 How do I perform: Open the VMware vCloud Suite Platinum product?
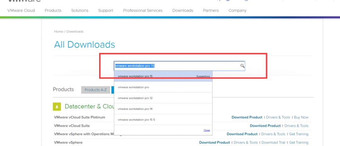point(80,117)
